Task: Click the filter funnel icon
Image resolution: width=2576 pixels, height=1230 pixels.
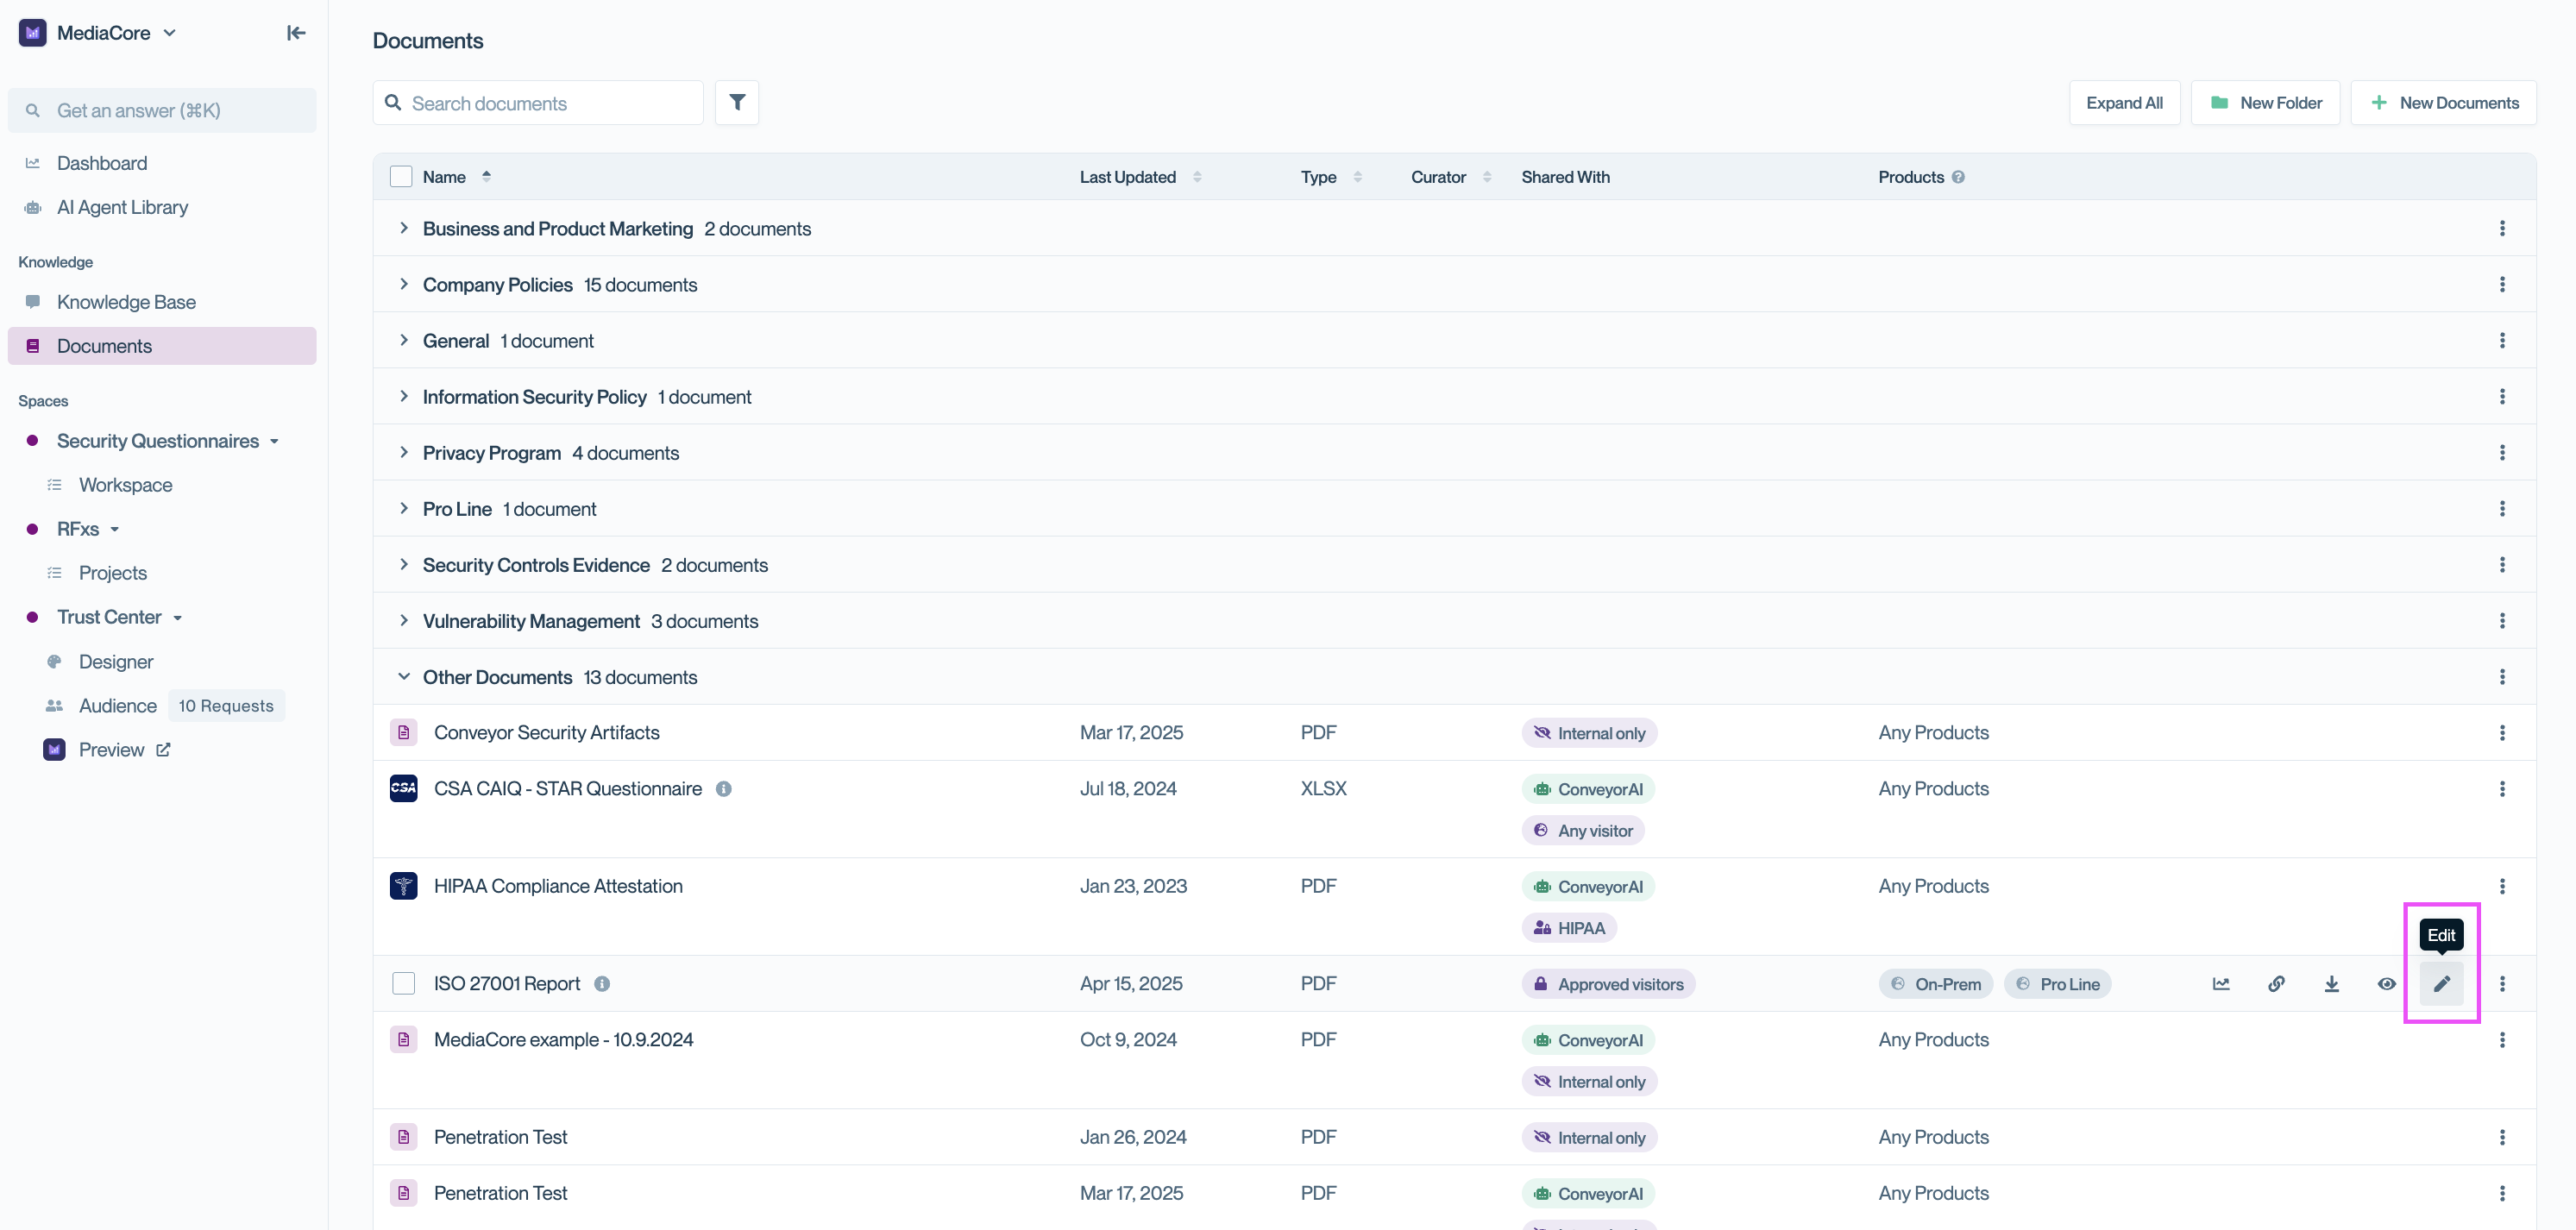Action: coord(737,102)
